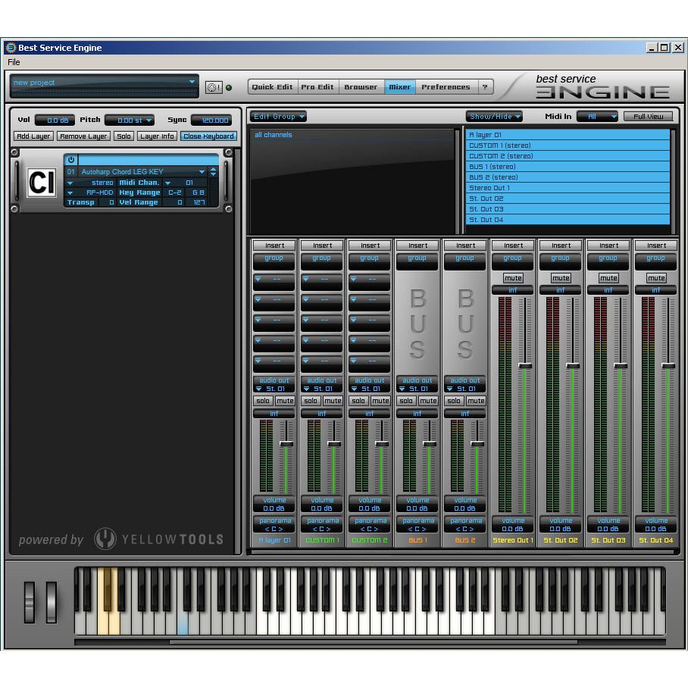Viewport: 688px width, 688px height.
Task: Click the insert slot on the A Layer 01 channel
Action: [274, 245]
